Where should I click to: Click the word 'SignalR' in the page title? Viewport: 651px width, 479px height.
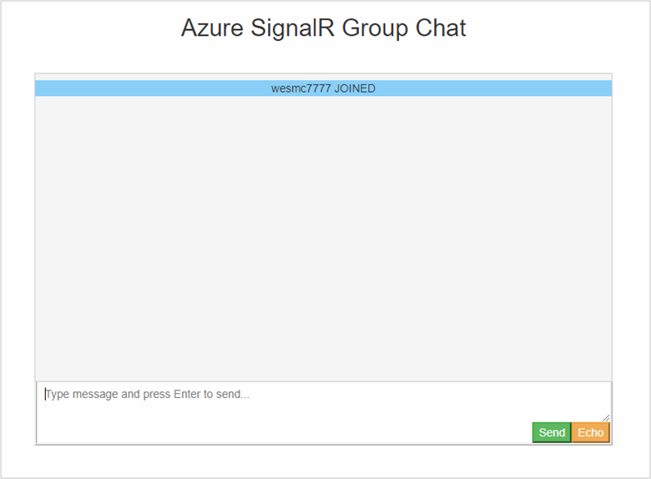[292, 28]
